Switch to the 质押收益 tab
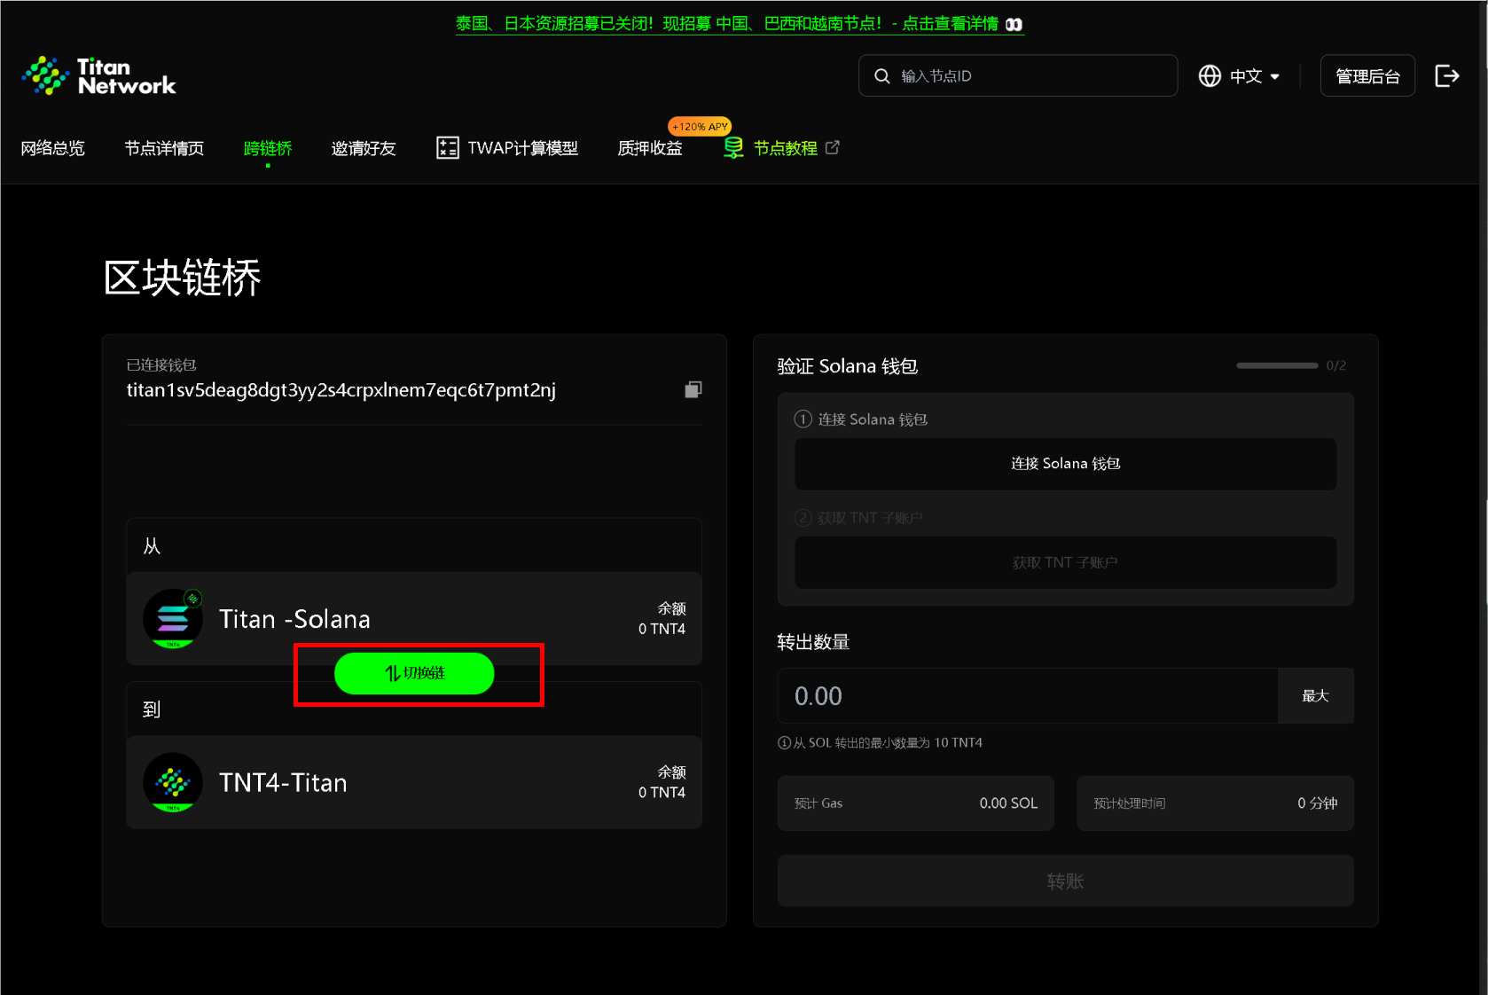 [649, 148]
